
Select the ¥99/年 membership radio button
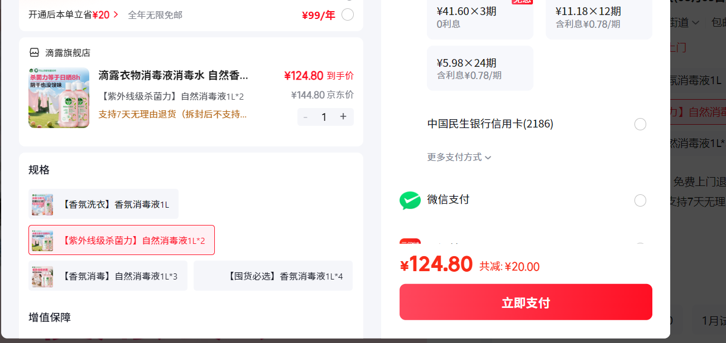pos(348,14)
